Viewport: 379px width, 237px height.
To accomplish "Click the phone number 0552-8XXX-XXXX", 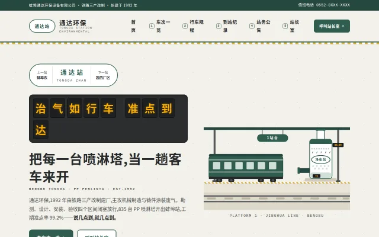I will click(333, 5).
